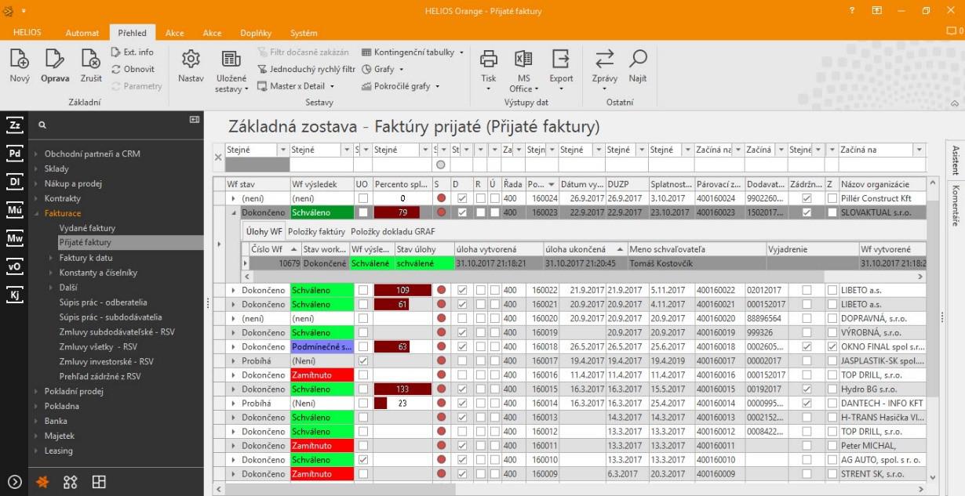Viewport: 965px width, 496px height.
Task: Open Ext. info from the ribbon
Action: pos(133,52)
